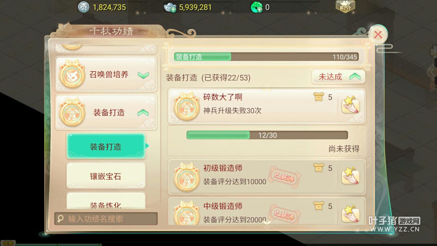Open the 中级锻造师 achievement entry
The width and height of the screenshot is (437, 246).
tap(267, 211)
